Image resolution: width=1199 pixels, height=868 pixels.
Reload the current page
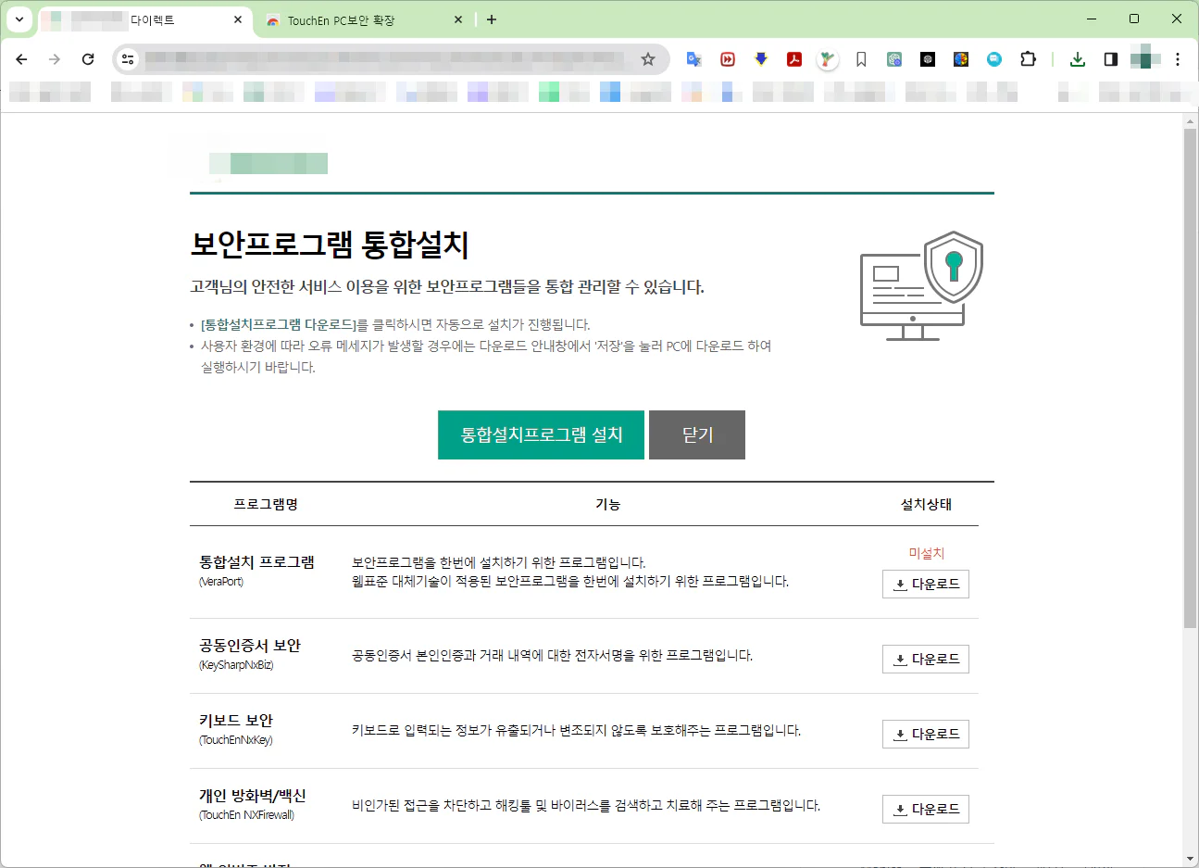click(88, 59)
